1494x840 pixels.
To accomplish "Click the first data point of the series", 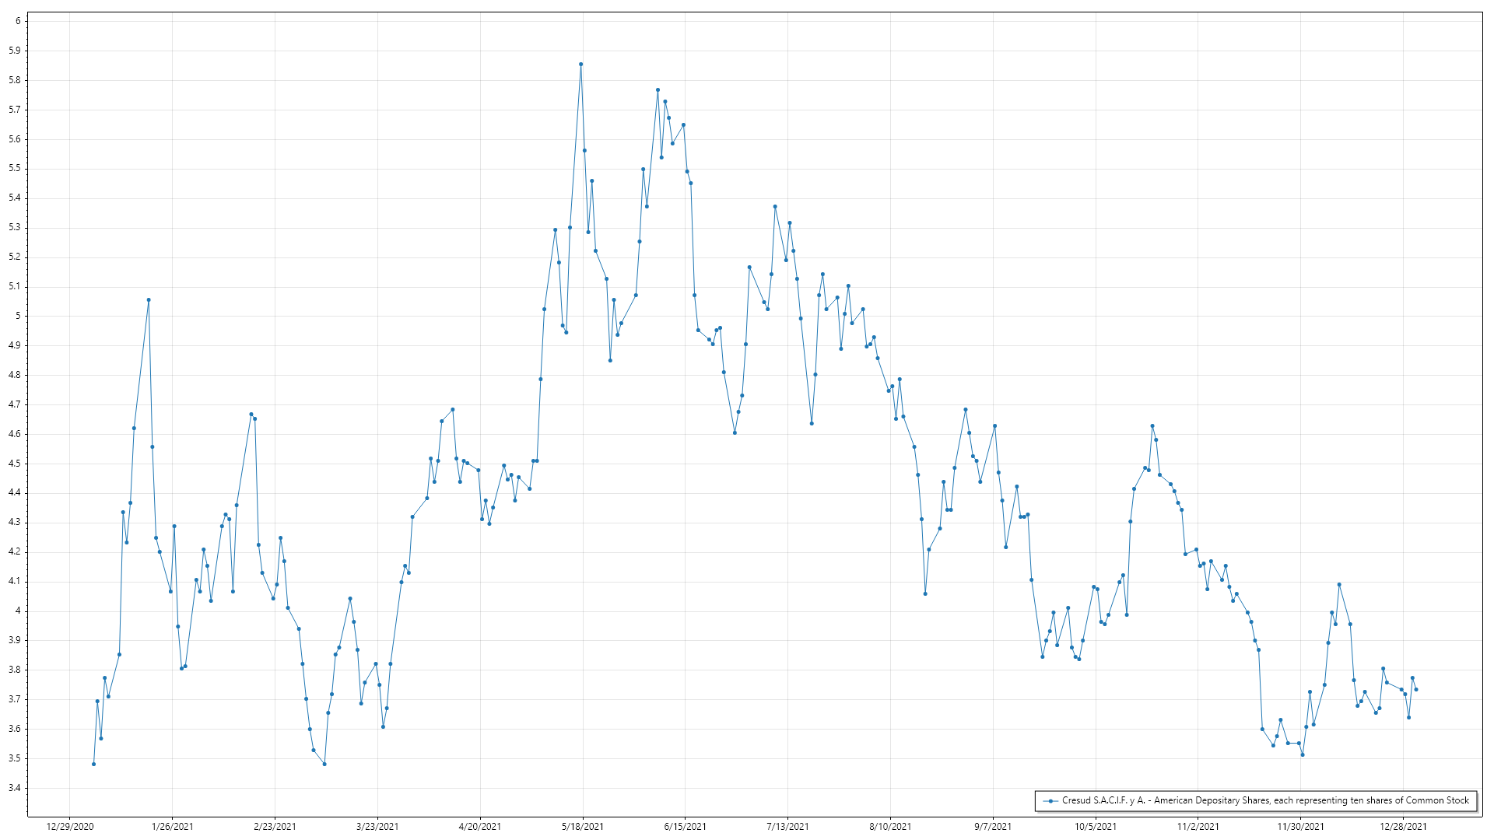I will click(93, 764).
